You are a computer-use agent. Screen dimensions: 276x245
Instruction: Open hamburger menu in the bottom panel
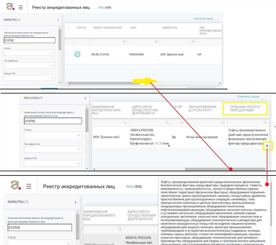[29, 186]
